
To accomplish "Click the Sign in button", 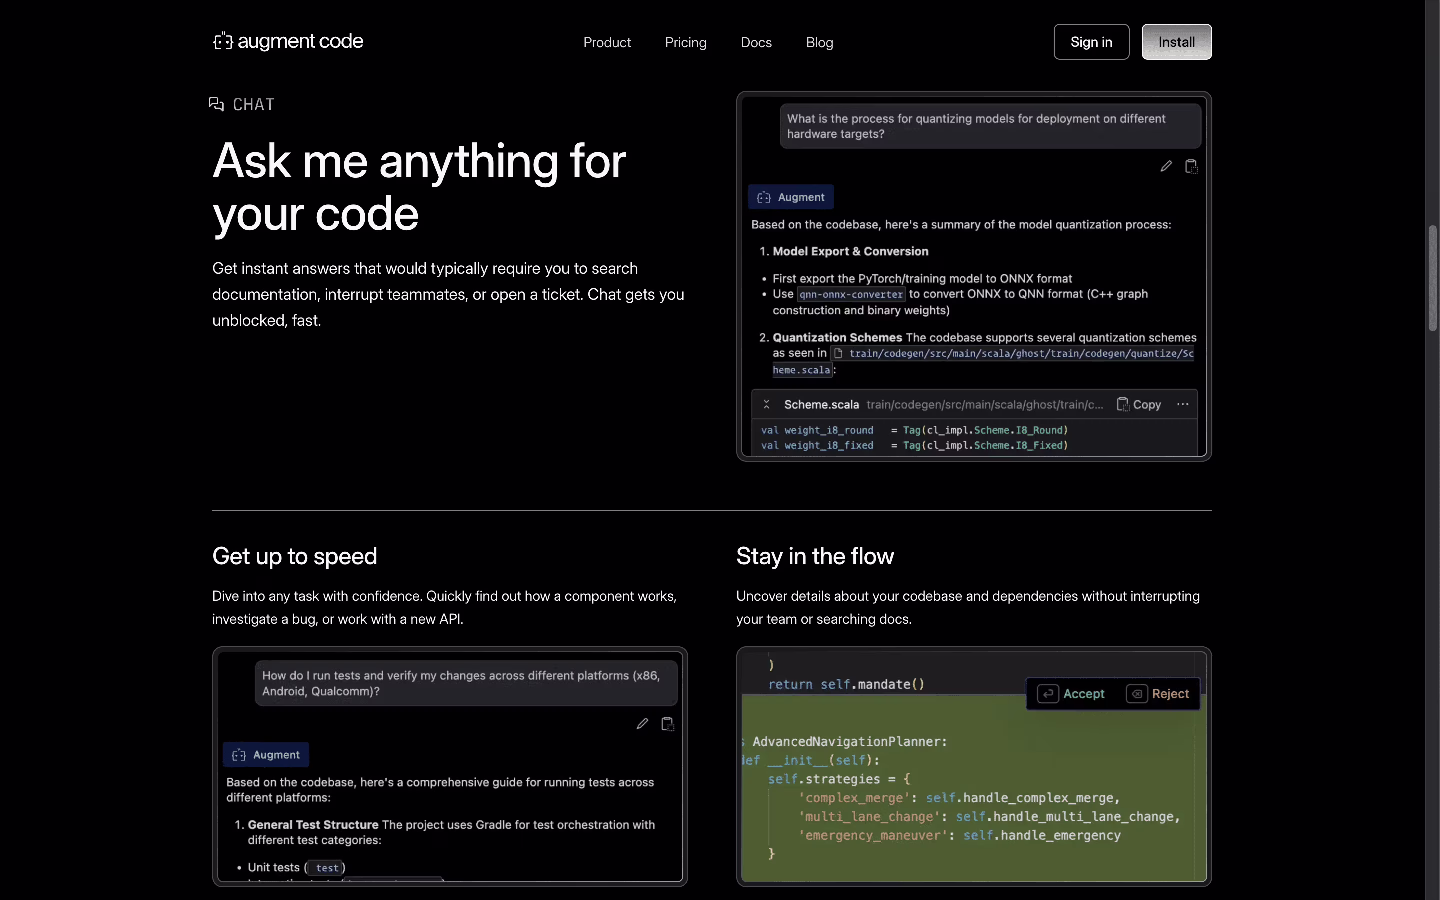I will pos(1091,42).
